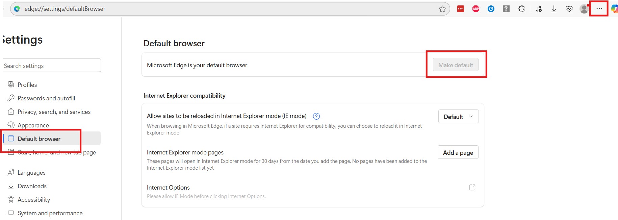Click the Edge logo in the address bar

17,9
